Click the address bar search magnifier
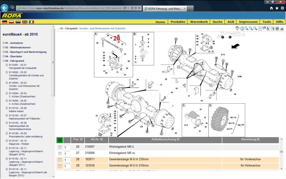The width and height of the screenshot is (286, 179). click(125, 8)
